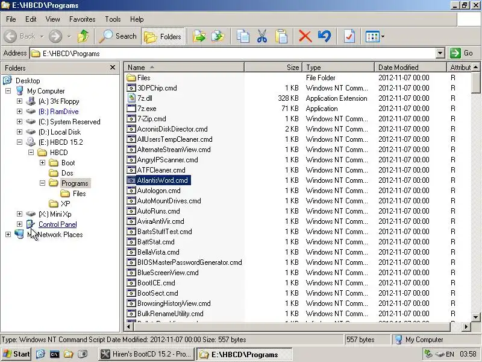482x362 pixels.
Task: Click the Properties toolbar icon
Action: click(349, 36)
